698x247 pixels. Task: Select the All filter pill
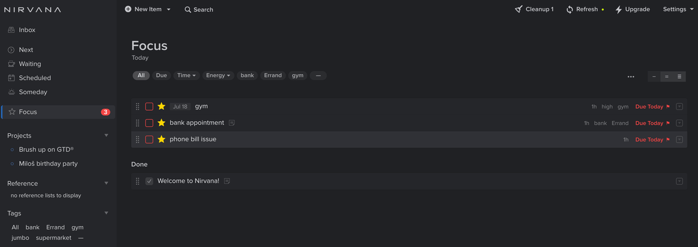point(141,75)
